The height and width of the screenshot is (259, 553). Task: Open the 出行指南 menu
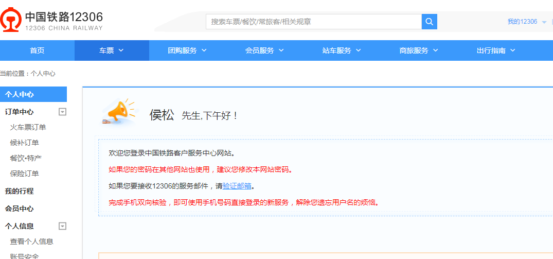pos(495,50)
